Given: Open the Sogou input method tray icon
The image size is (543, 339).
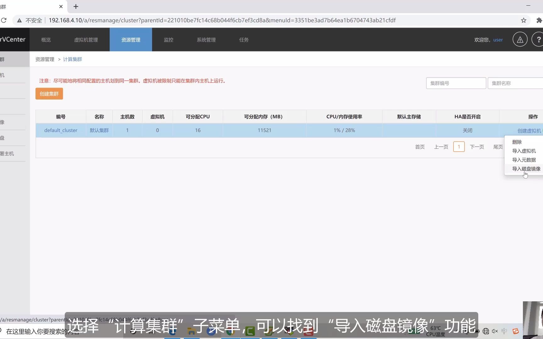Looking at the screenshot, I should (x=516, y=331).
